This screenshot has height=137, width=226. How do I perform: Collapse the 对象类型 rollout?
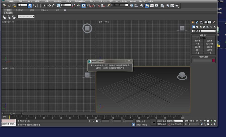click(203, 35)
